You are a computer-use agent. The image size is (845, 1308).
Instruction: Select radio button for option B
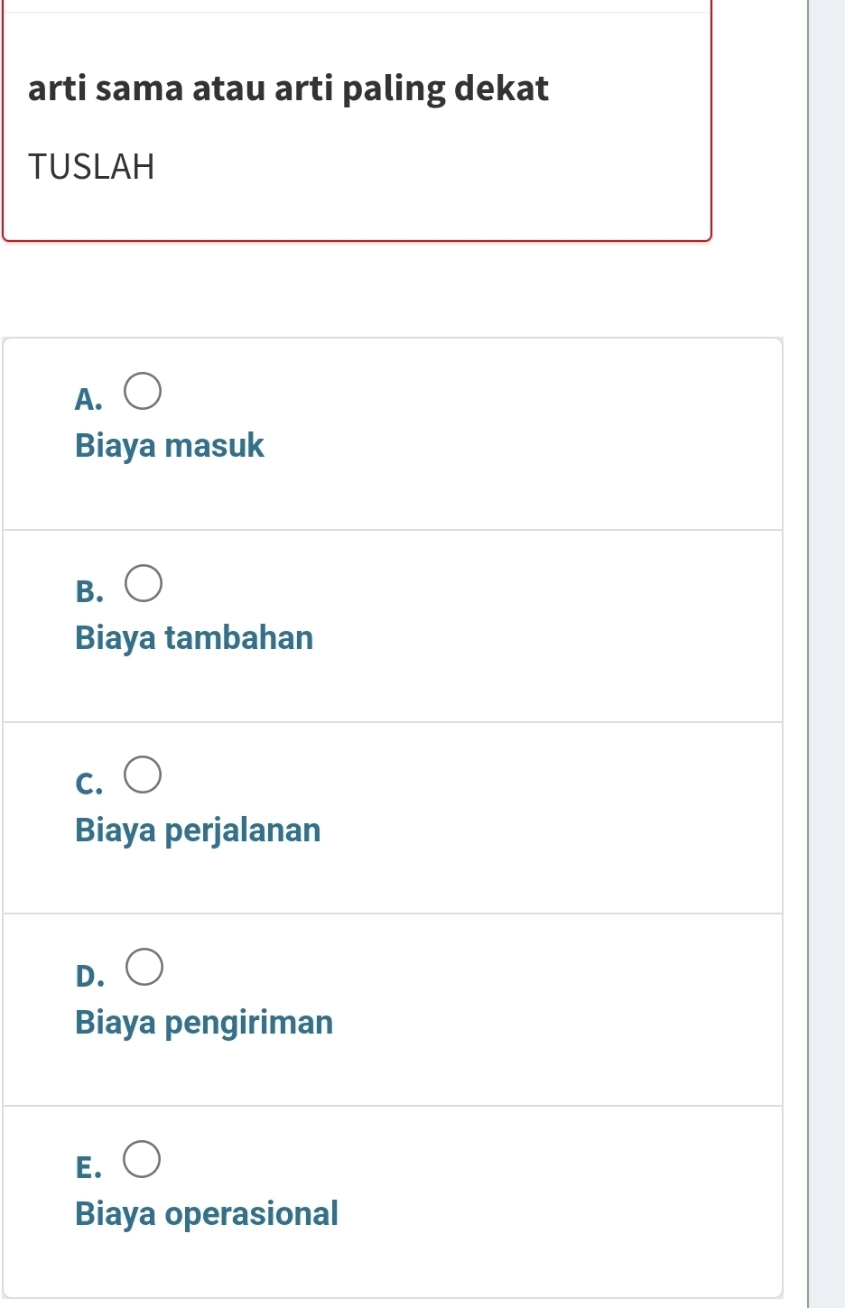(x=143, y=584)
